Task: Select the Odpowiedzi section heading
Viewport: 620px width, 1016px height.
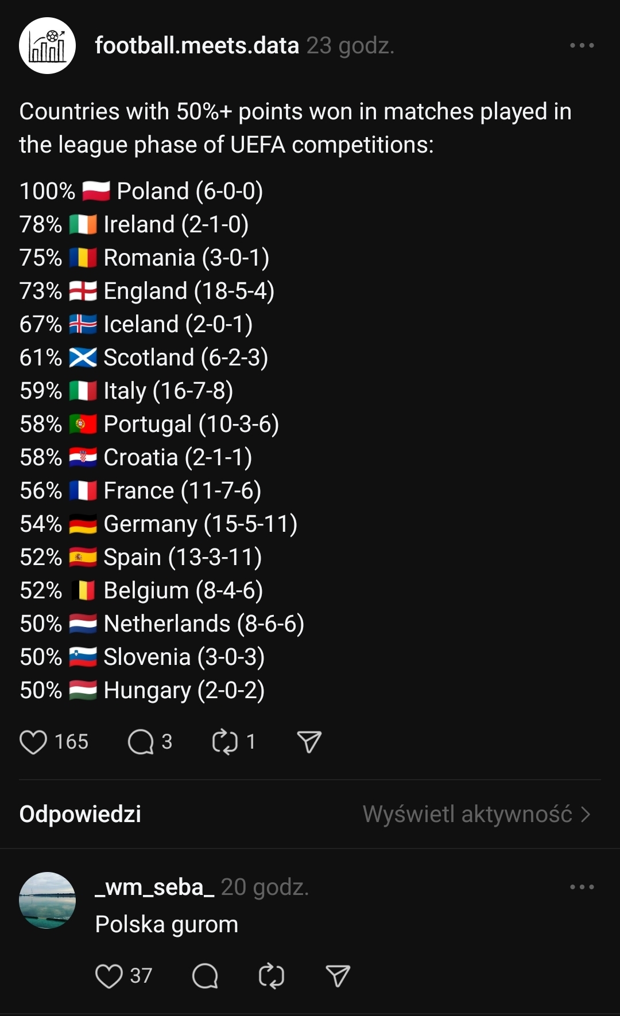Action: pos(80,814)
